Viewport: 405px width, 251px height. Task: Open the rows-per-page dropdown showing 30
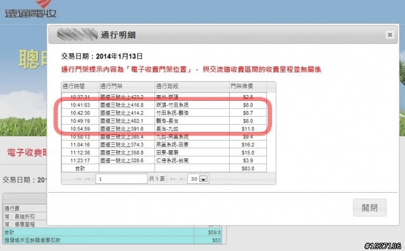198,179
